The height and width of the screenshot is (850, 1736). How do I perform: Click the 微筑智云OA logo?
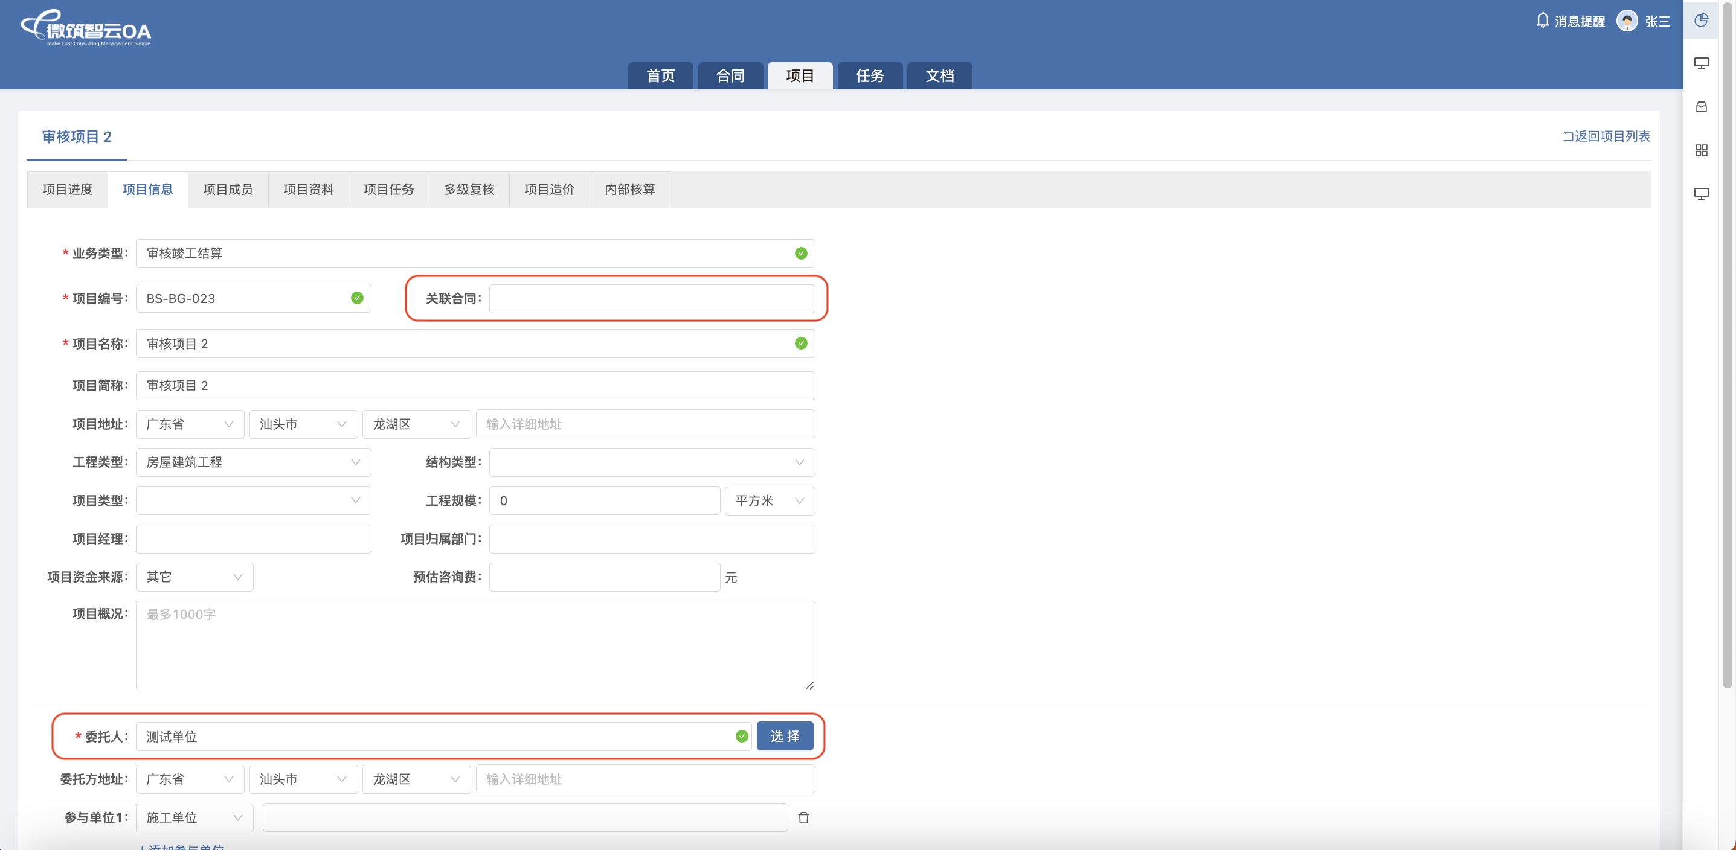pos(86,30)
